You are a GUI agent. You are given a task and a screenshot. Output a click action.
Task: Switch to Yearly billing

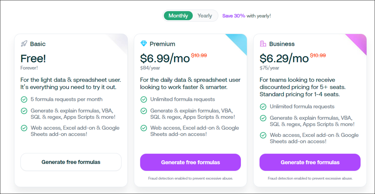(x=205, y=16)
